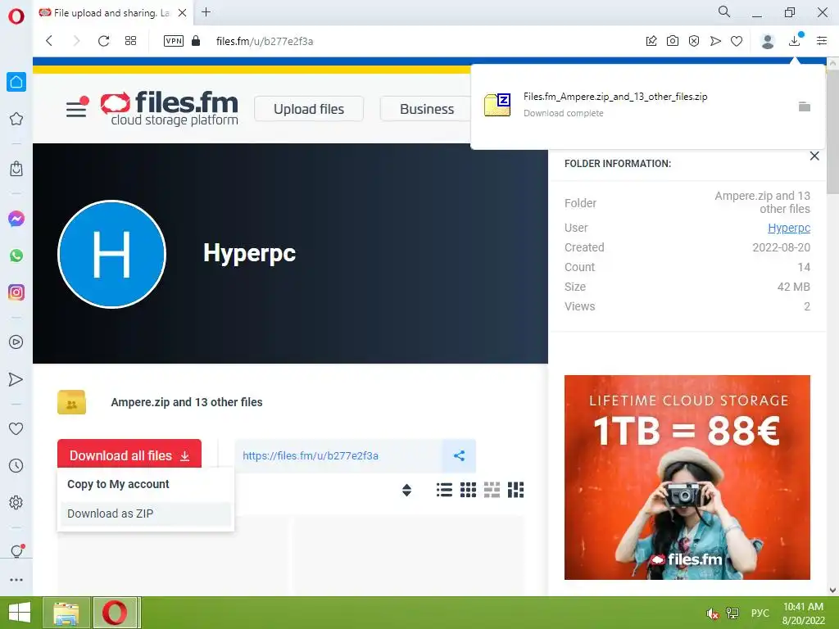The width and height of the screenshot is (839, 629).
Task: Go back to the previous page
Action: pyautogui.click(x=49, y=41)
